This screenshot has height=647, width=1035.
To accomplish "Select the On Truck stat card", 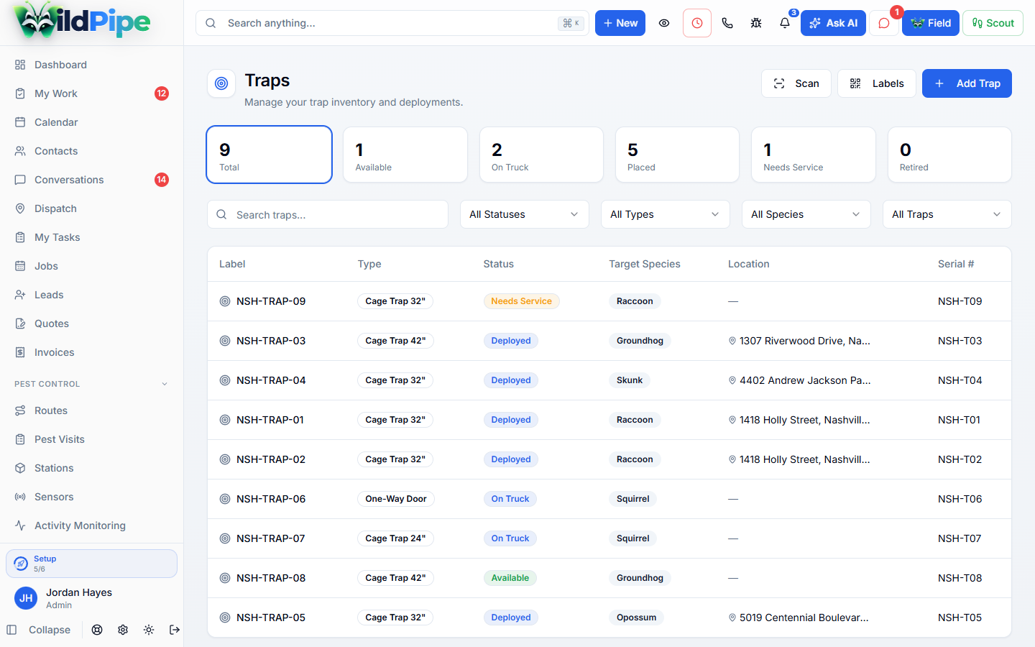I will [x=541, y=155].
